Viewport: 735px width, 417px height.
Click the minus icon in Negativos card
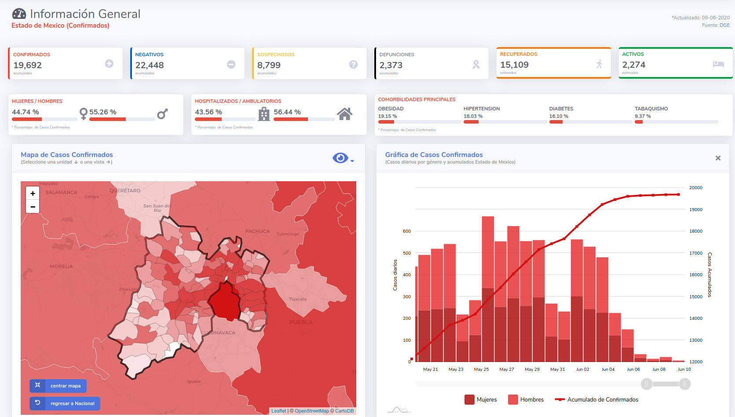click(x=231, y=64)
